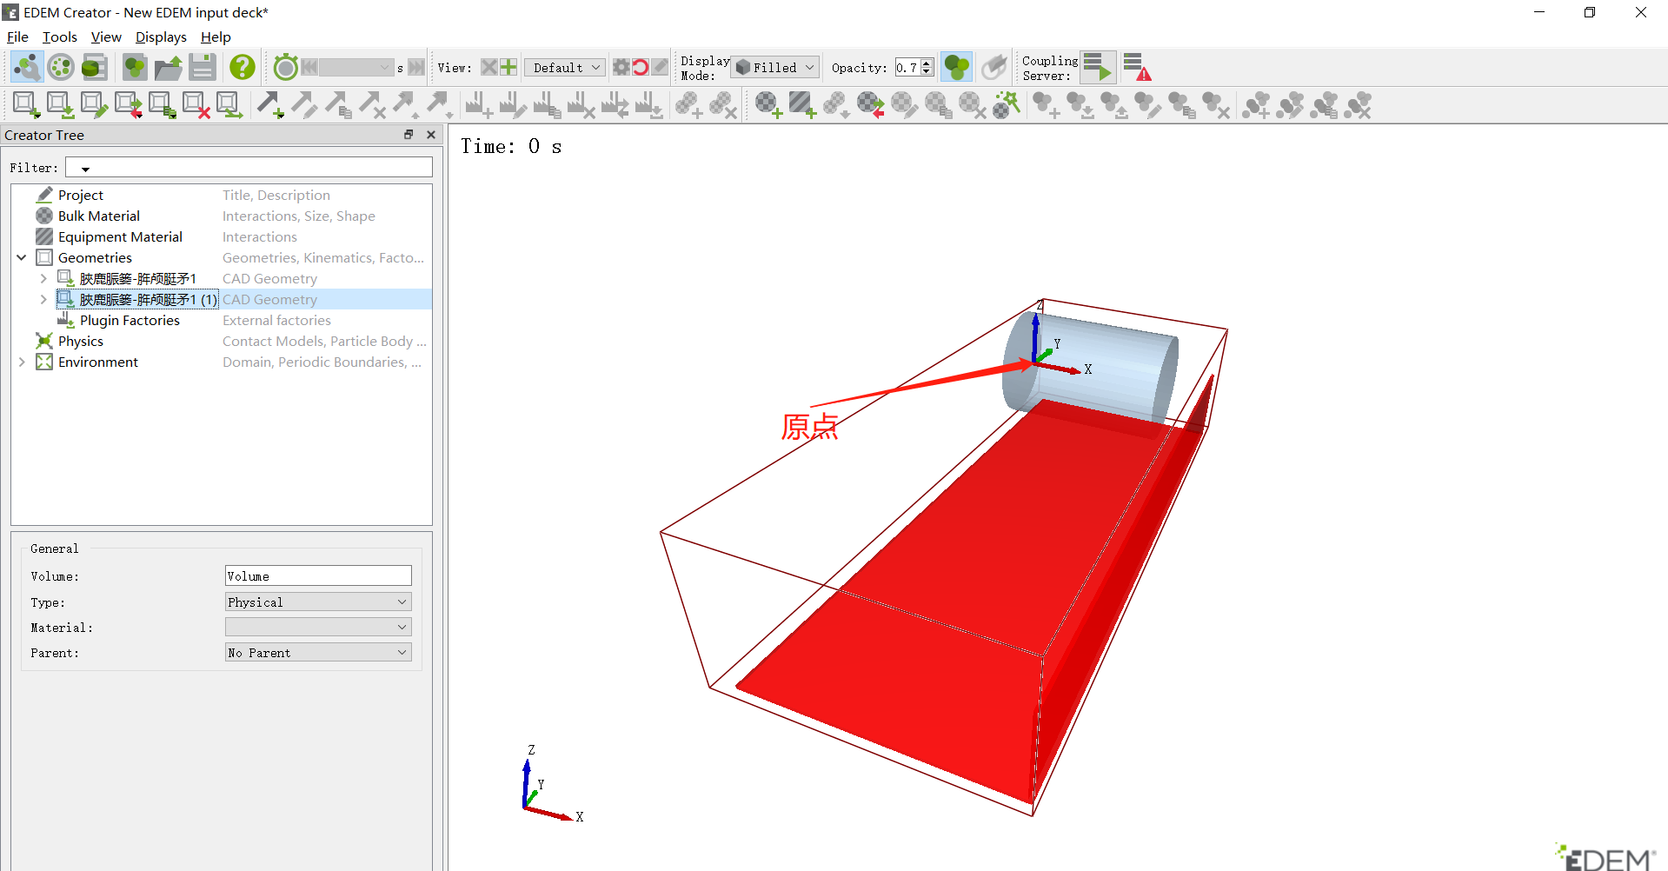Toggle the green particles display button
Screen dimensions: 1668x871
[957, 67]
